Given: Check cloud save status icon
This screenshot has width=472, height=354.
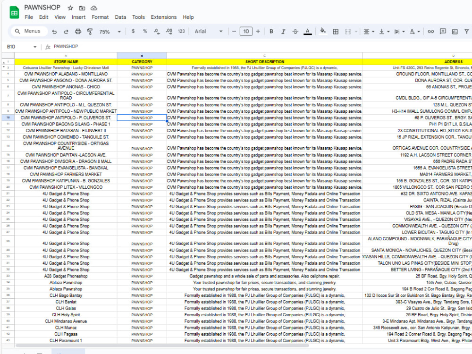Looking at the screenshot, I should (94, 8).
